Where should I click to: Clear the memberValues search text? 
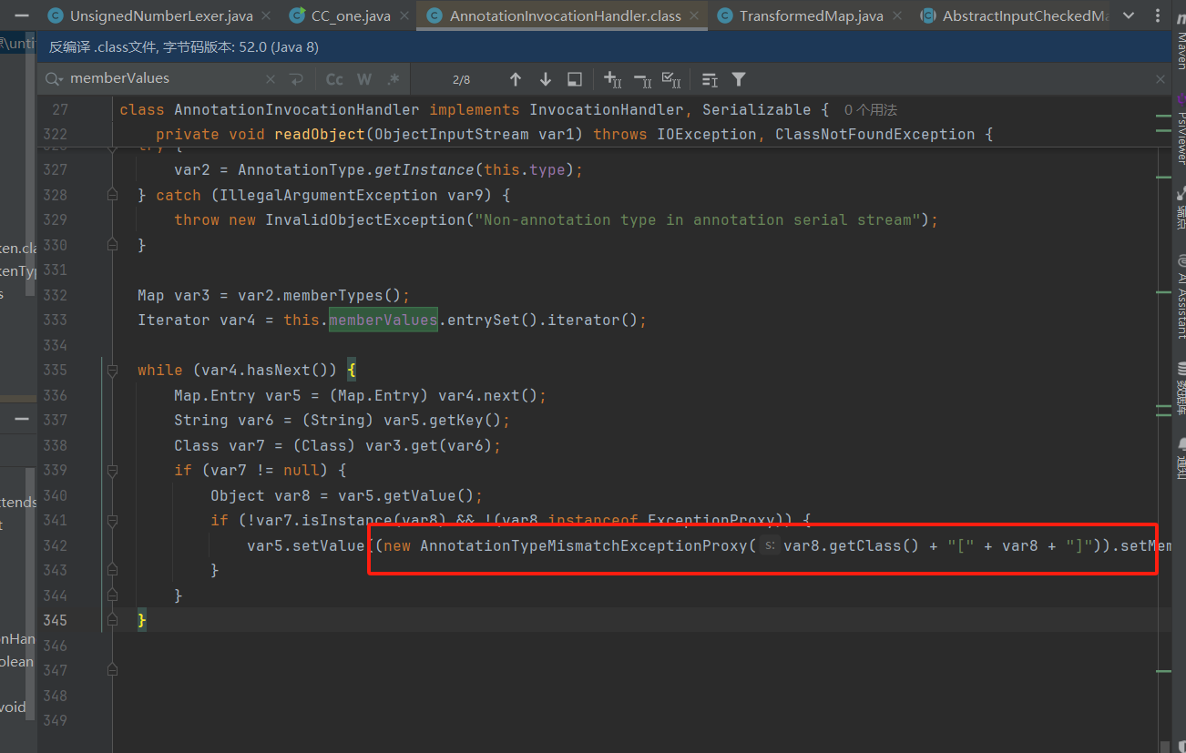(270, 80)
